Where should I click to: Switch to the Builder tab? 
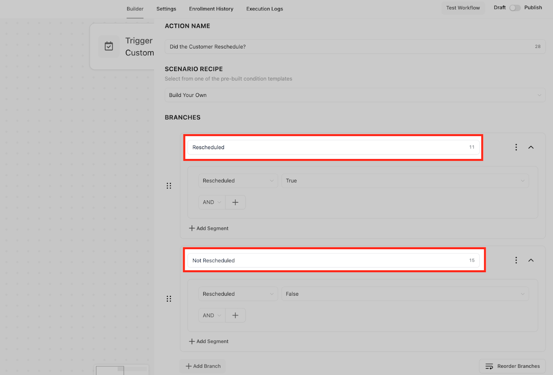click(135, 9)
